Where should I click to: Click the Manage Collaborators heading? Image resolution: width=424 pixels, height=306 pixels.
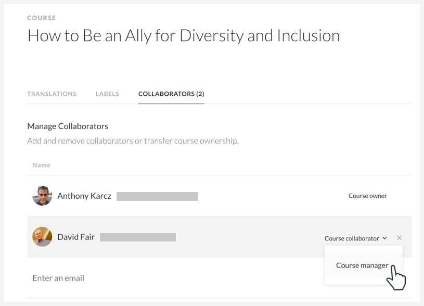click(68, 126)
